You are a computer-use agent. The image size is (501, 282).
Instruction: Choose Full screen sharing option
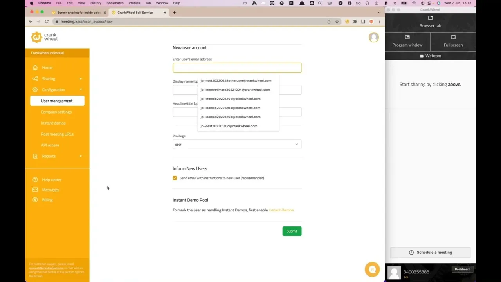(x=453, y=41)
